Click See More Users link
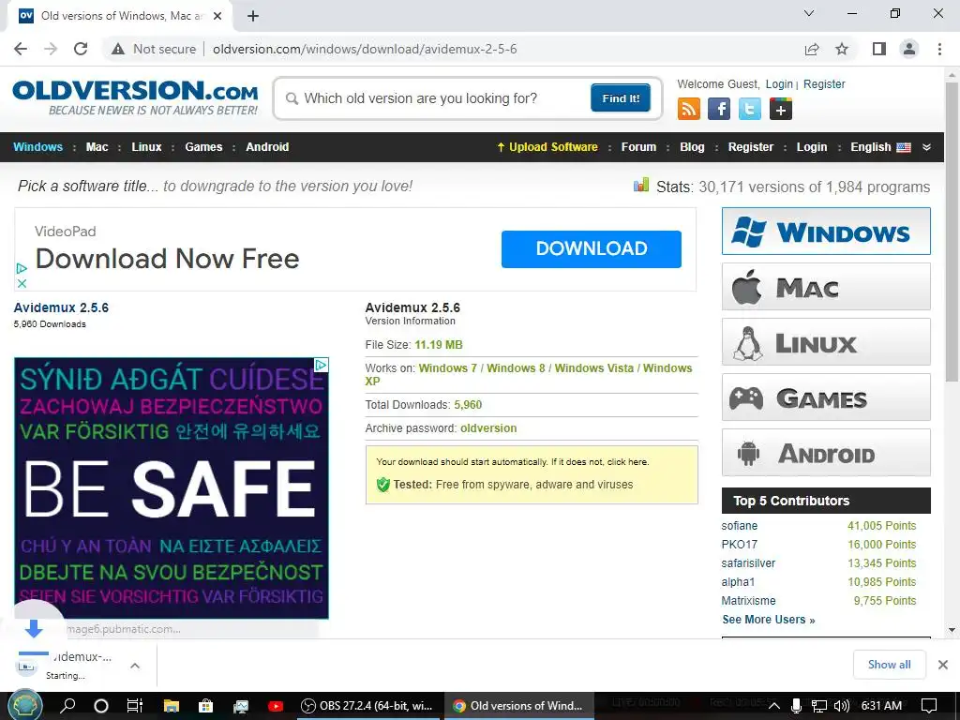The image size is (960, 720). click(x=769, y=620)
